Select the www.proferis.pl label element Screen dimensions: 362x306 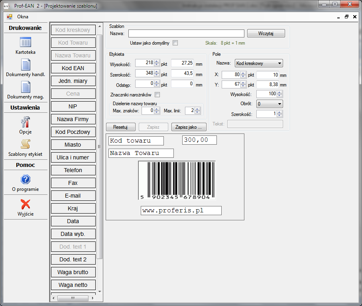point(181,211)
